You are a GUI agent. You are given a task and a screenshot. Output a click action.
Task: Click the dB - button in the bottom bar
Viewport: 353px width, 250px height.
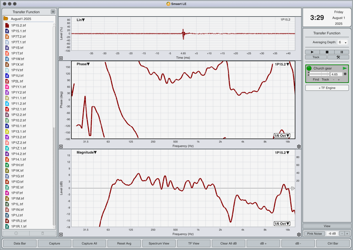tap(298, 243)
